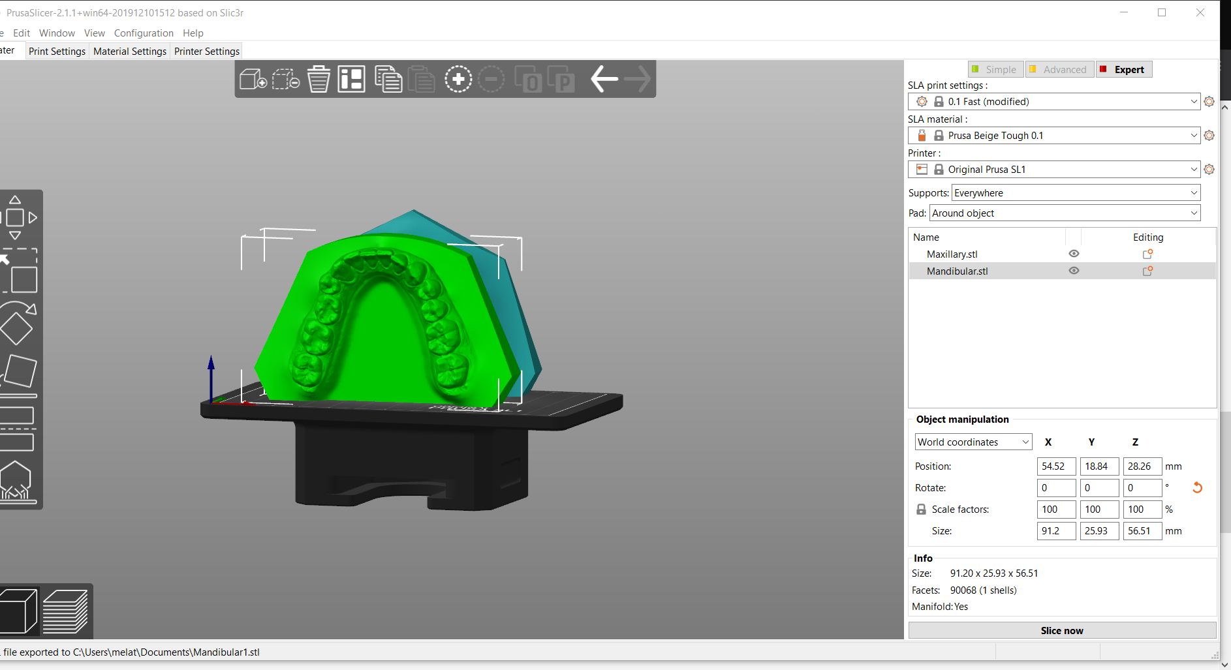
Task: Click the Add object toolbar icon
Action: tap(253, 80)
